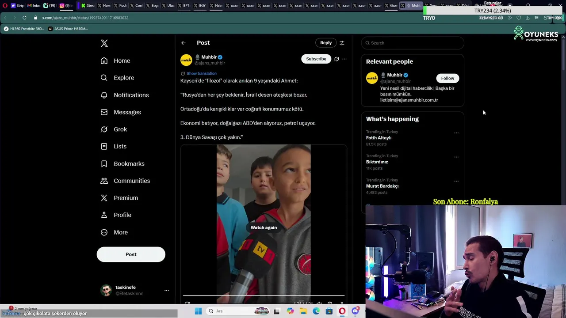Viewport: 566px width, 318px height.
Task: Expand the More menu in sidebar
Action: tap(114, 232)
